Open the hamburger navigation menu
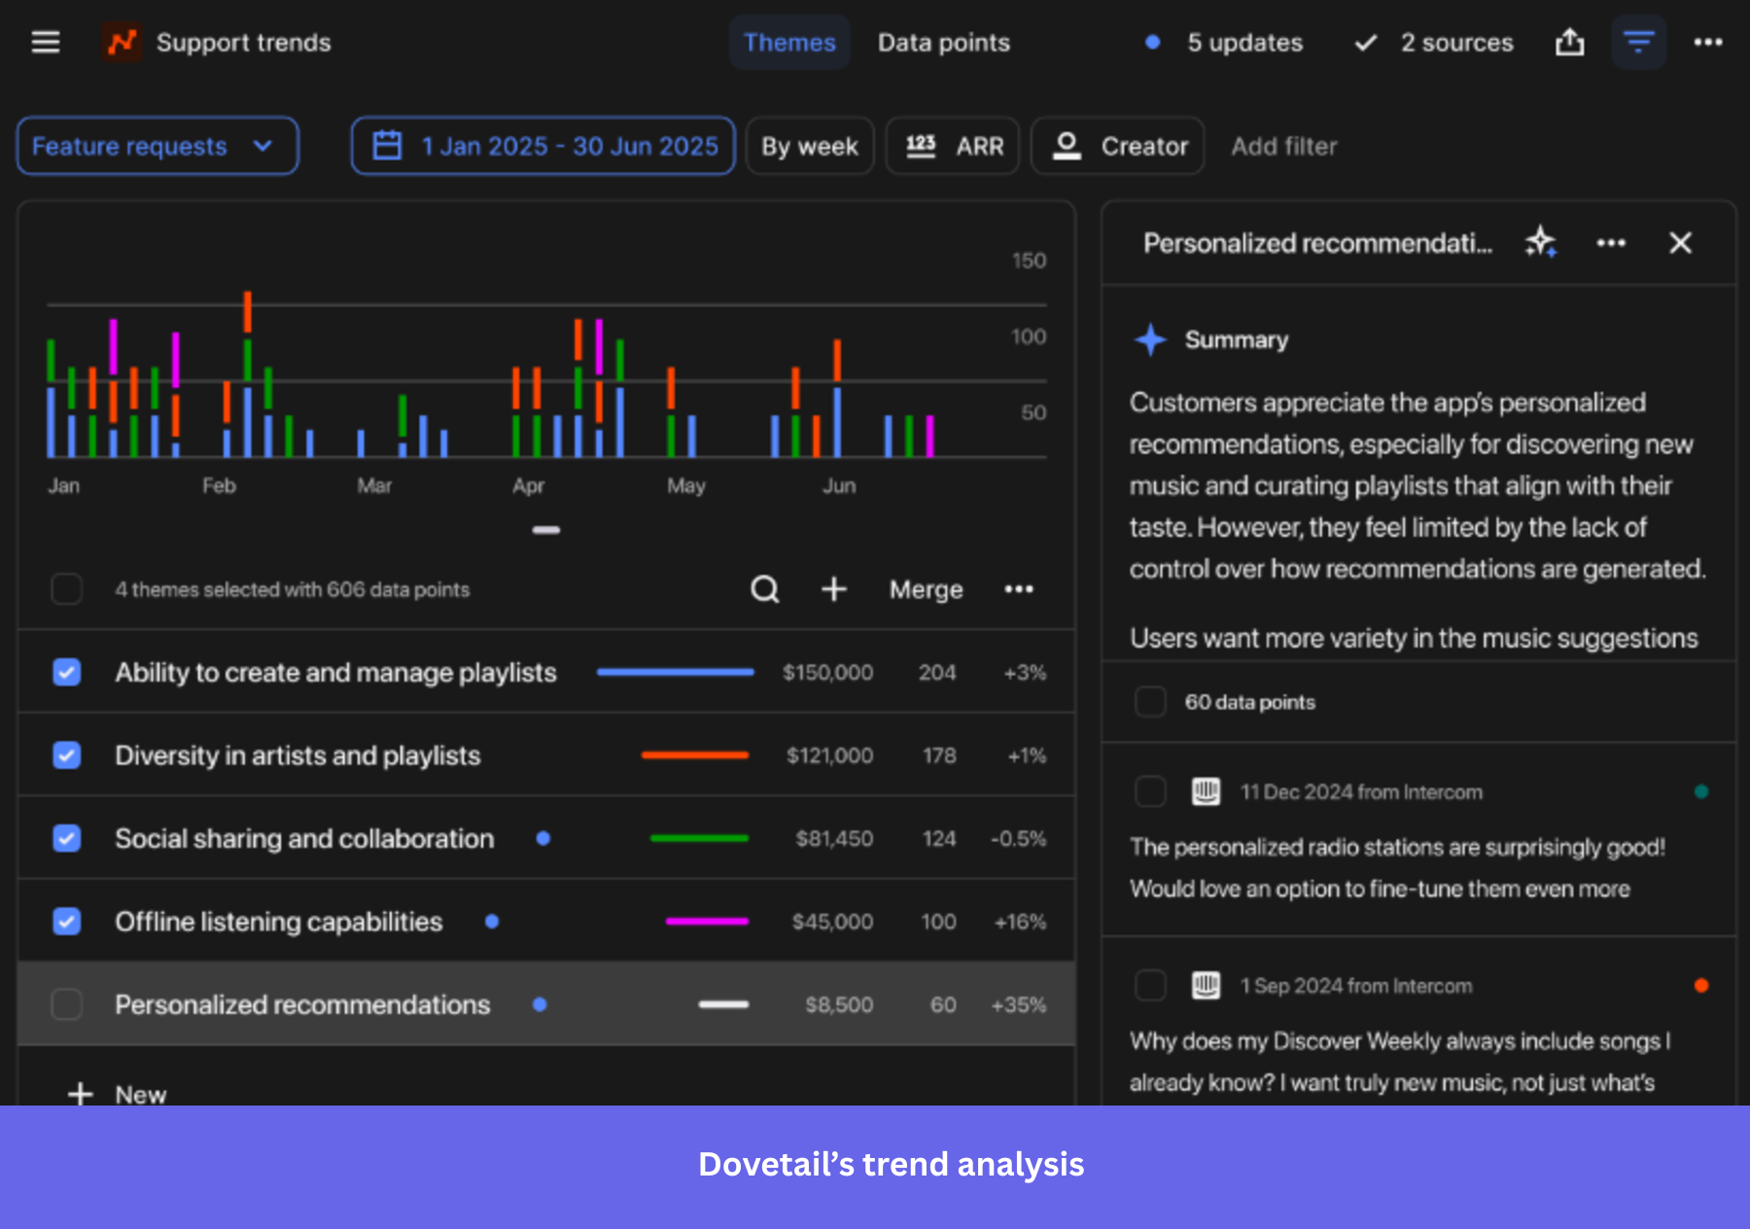Image resolution: width=1750 pixels, height=1229 pixels. tap(46, 42)
